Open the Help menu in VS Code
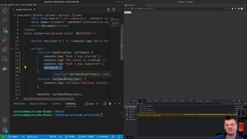Image resolution: width=247 pixels, height=139 pixels. point(35,5)
